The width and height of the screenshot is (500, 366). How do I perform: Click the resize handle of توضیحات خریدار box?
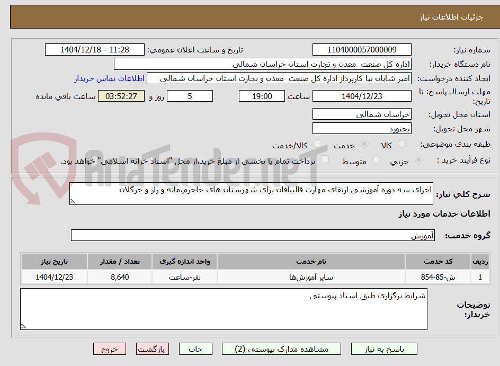(23, 326)
